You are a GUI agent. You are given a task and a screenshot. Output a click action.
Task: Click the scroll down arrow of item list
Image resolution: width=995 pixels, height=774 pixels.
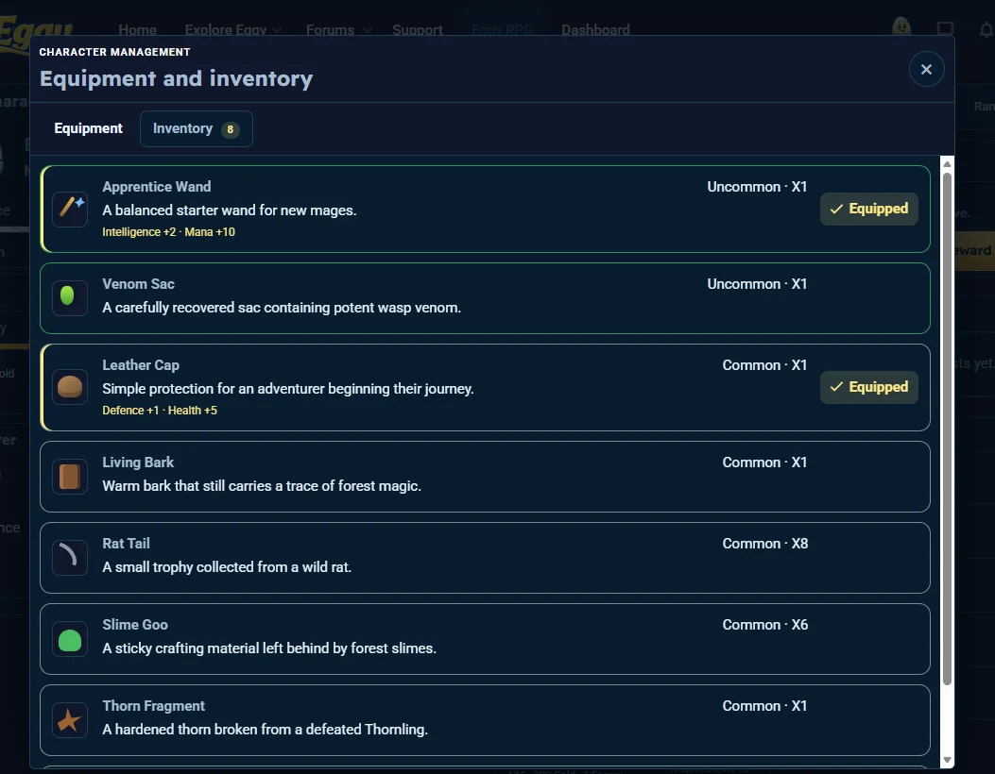click(947, 760)
